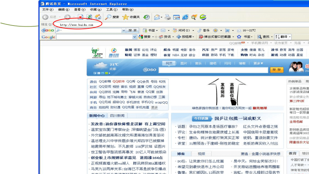This screenshot has width=309, height=174.
Task: Click the 音乐 music note button
Action: point(203,31)
